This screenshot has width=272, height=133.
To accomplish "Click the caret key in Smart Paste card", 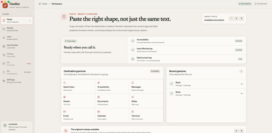I will coord(231,18).
